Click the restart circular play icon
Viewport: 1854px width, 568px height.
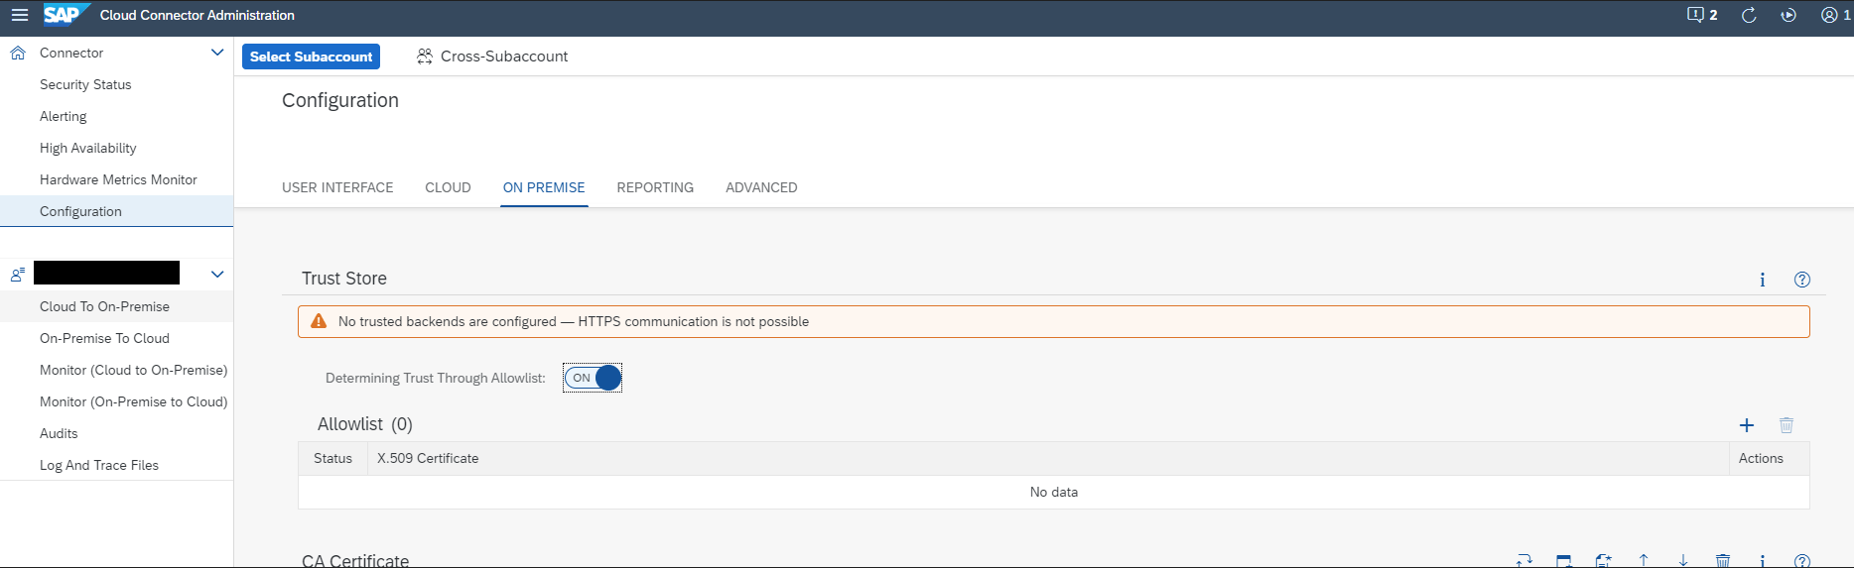[x=1788, y=15]
